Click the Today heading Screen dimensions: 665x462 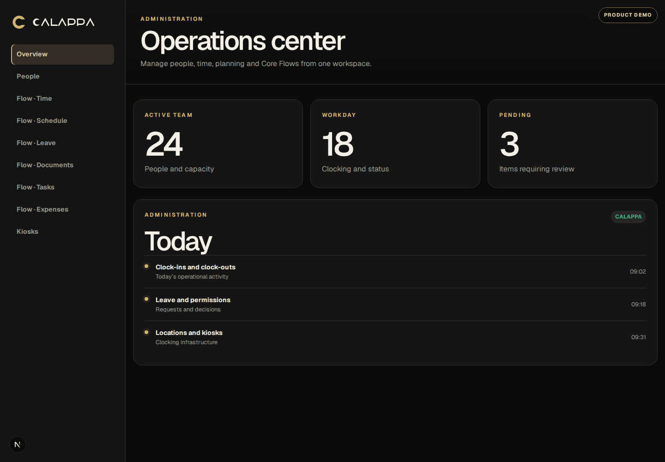pyautogui.click(x=178, y=241)
